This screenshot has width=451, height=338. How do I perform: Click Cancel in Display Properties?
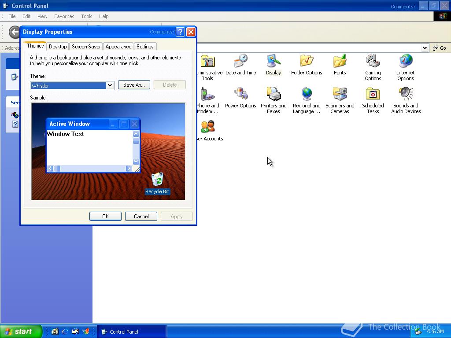pyautogui.click(x=141, y=217)
